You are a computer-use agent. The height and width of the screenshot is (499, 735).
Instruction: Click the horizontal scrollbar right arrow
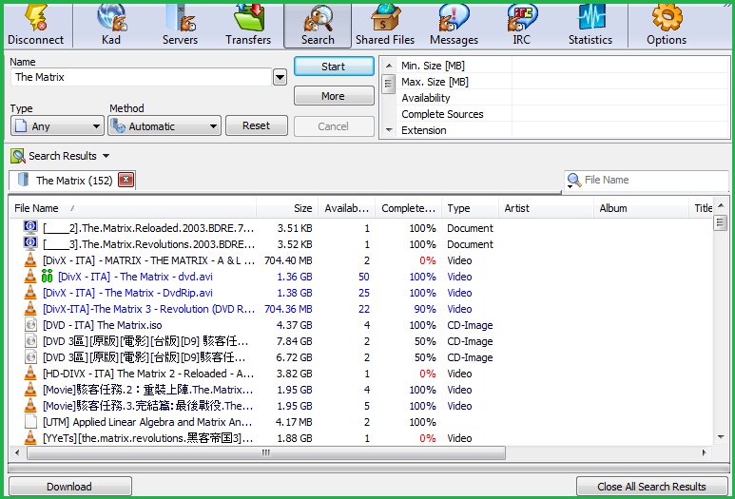(704, 452)
